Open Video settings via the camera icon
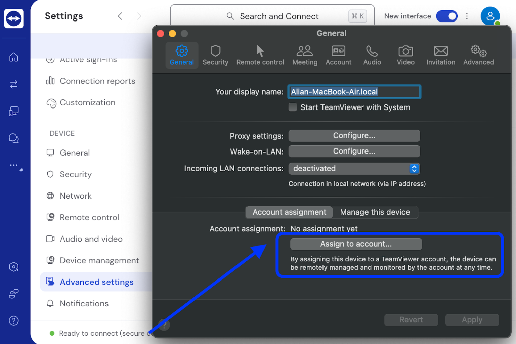Screen dimensions: 516x344 tap(405, 55)
